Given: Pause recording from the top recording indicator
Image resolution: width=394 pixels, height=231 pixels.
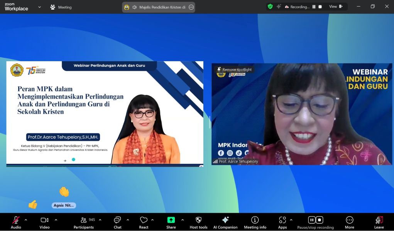Looking at the screenshot, I should [x=314, y=7].
